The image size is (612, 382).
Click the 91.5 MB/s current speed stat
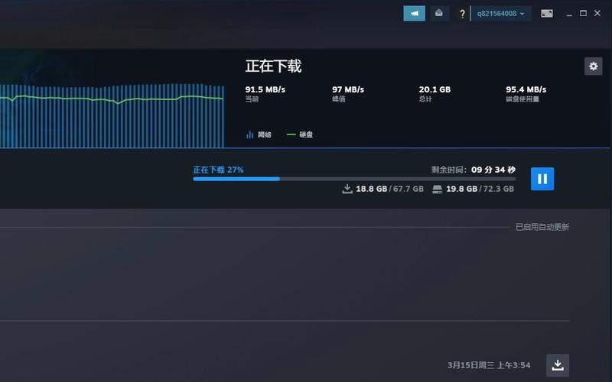click(265, 89)
